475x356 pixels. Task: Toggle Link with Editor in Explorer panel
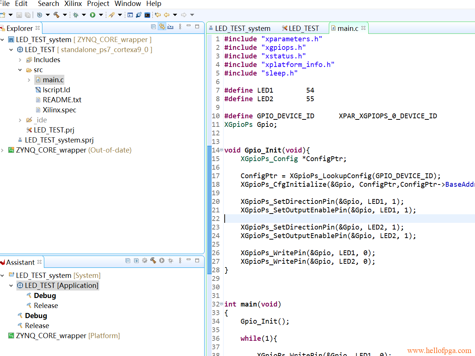coord(162,27)
